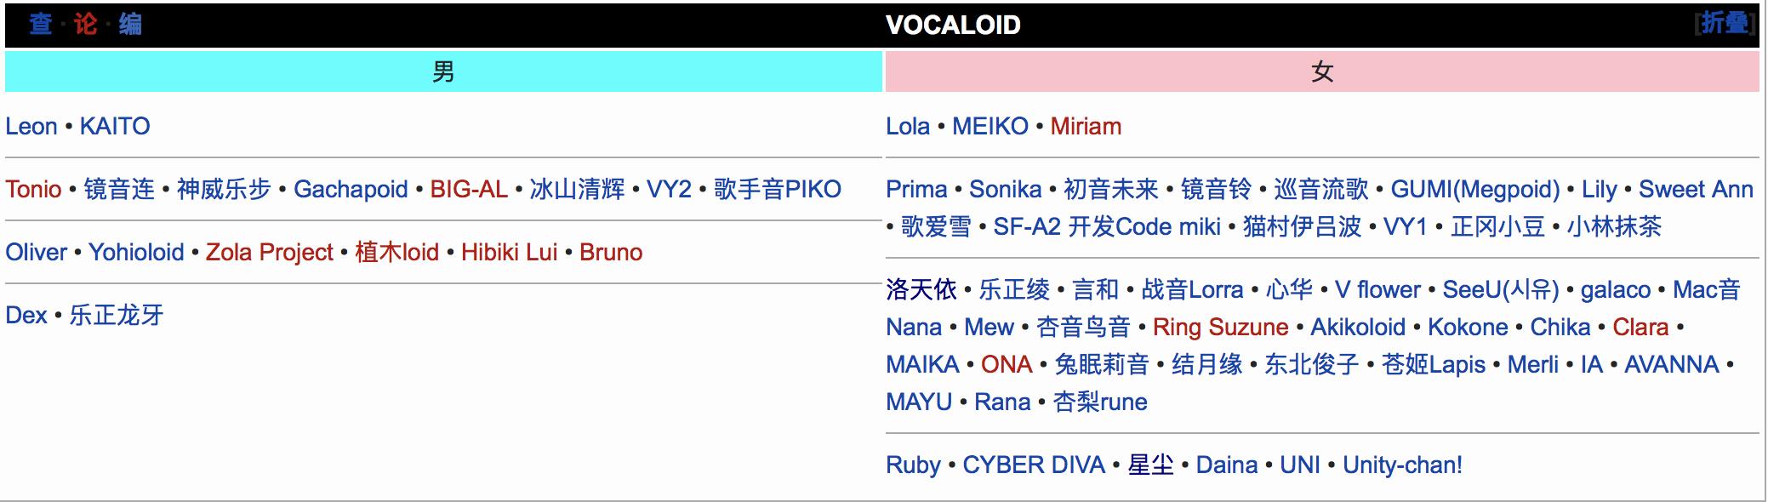Open the Unity-chan! link

coord(1402,465)
